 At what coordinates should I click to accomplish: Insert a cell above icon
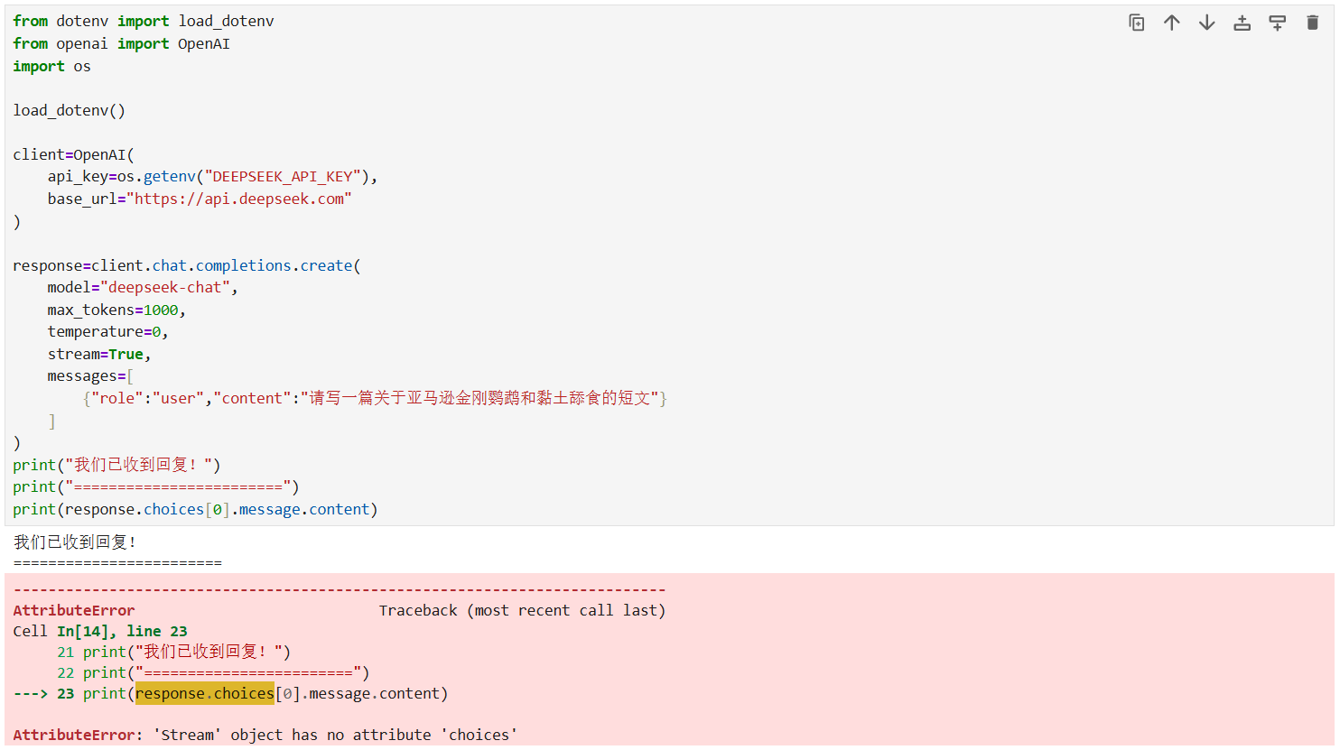point(1242,23)
